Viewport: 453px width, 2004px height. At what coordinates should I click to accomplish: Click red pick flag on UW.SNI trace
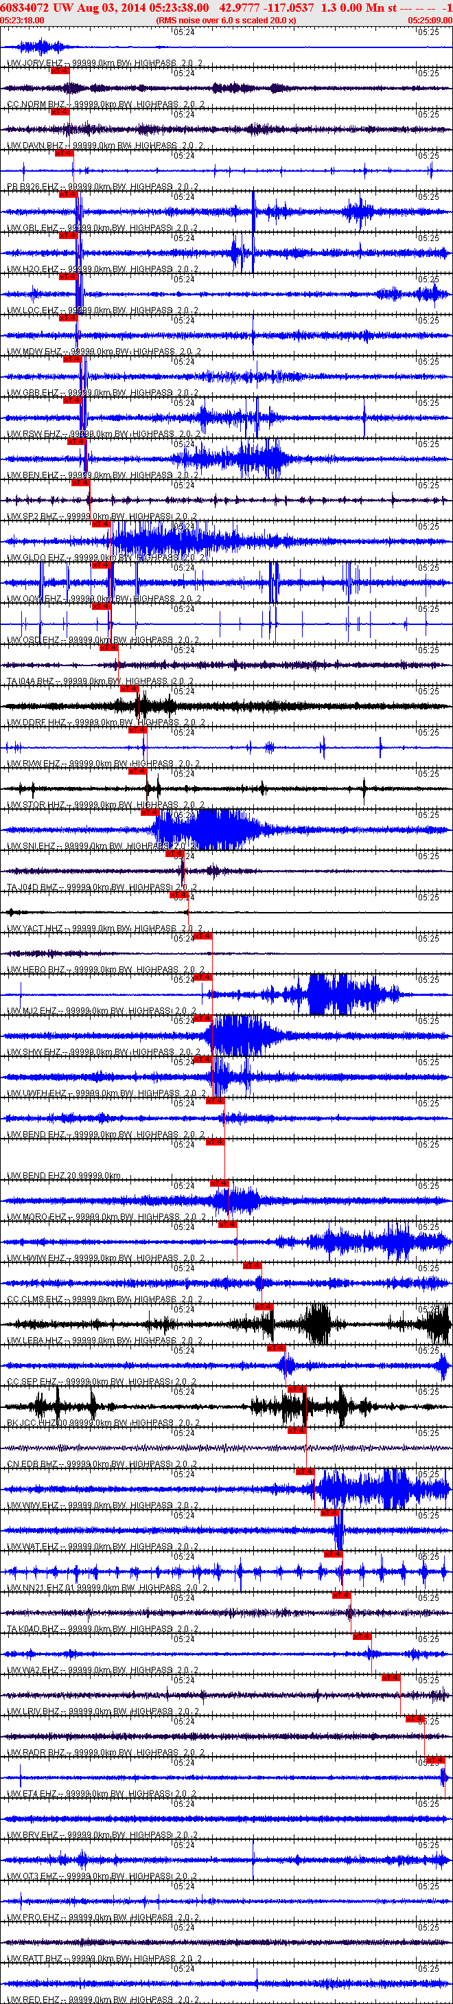(150, 812)
